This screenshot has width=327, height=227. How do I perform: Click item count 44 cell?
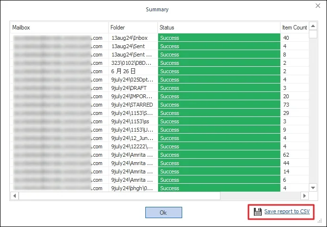point(295,163)
